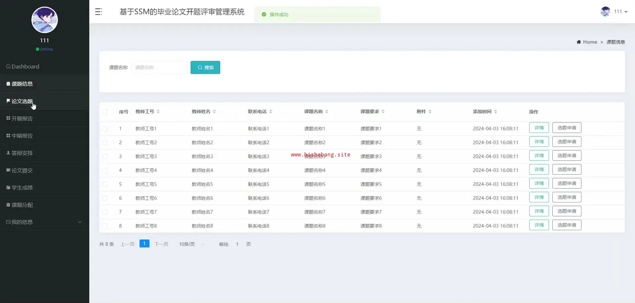The image size is (635, 303).
Task: Click the sort arrows beside 课题要求
Action: click(383, 112)
